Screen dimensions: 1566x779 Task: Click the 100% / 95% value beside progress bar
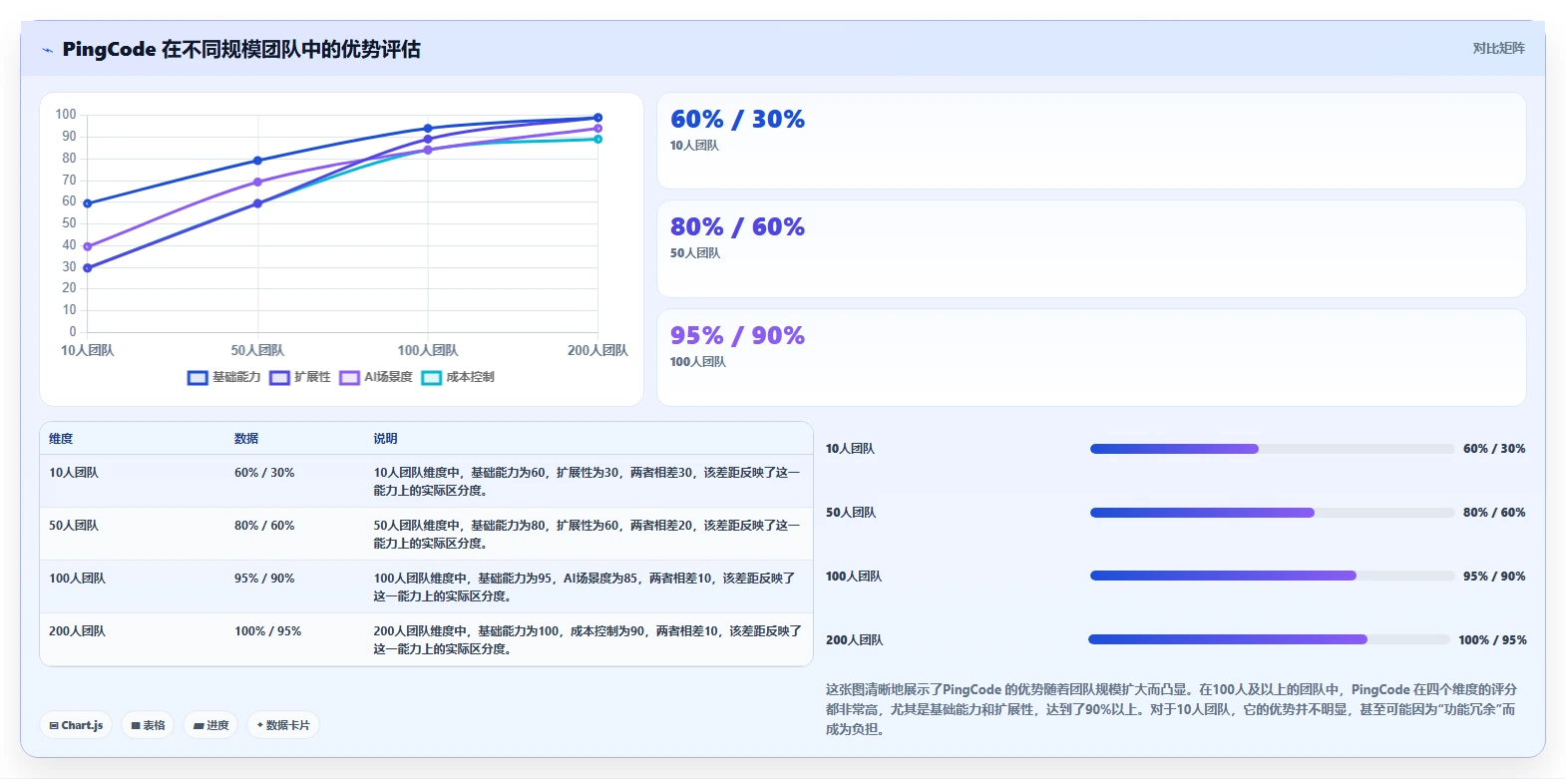point(1492,640)
